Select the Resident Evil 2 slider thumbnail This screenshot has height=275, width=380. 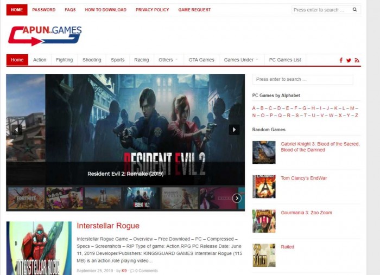(x=142, y=198)
